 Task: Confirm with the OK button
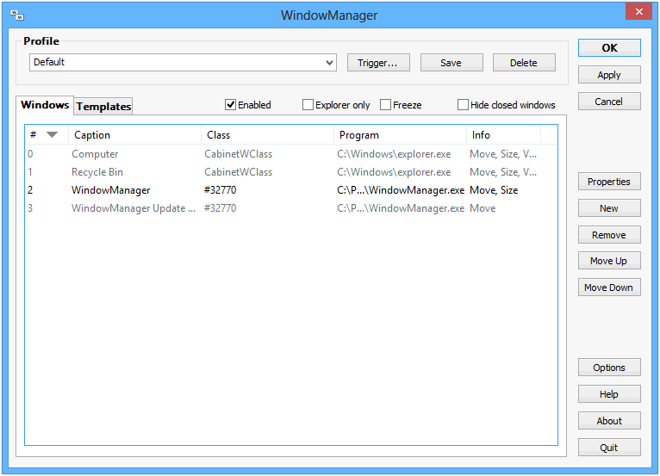pos(609,48)
